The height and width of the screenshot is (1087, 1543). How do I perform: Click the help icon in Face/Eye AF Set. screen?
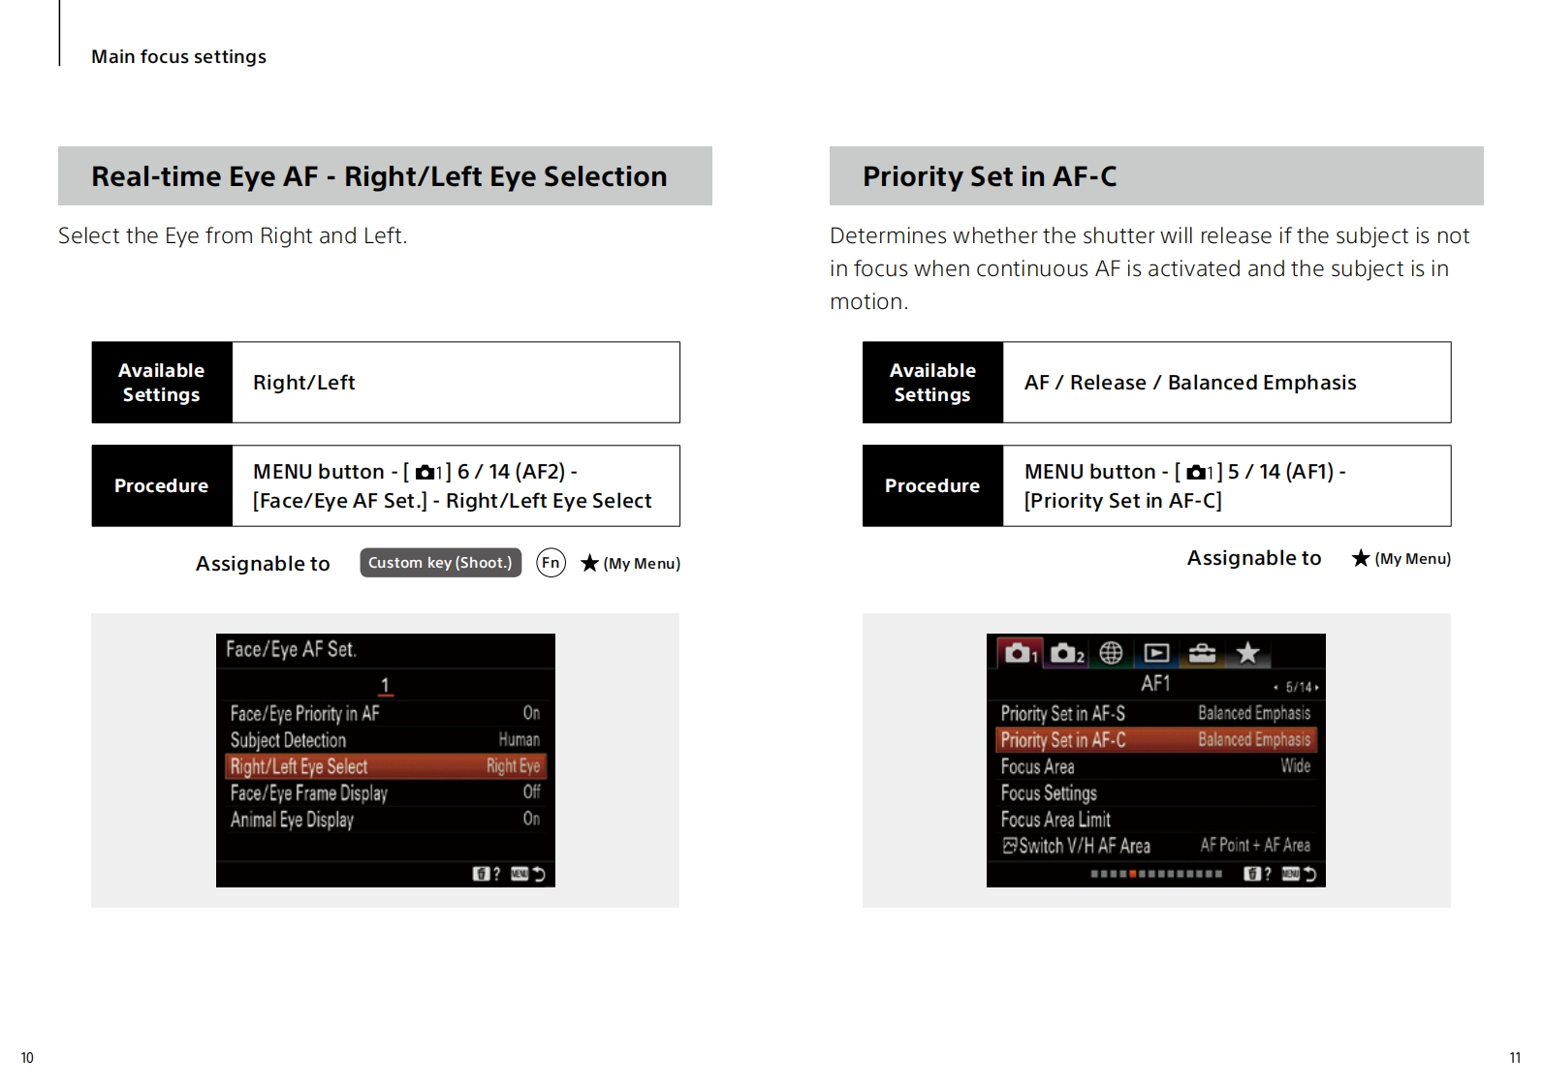pos(487,874)
